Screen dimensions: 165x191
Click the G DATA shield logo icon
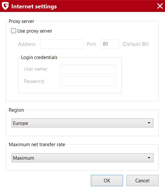5,6
